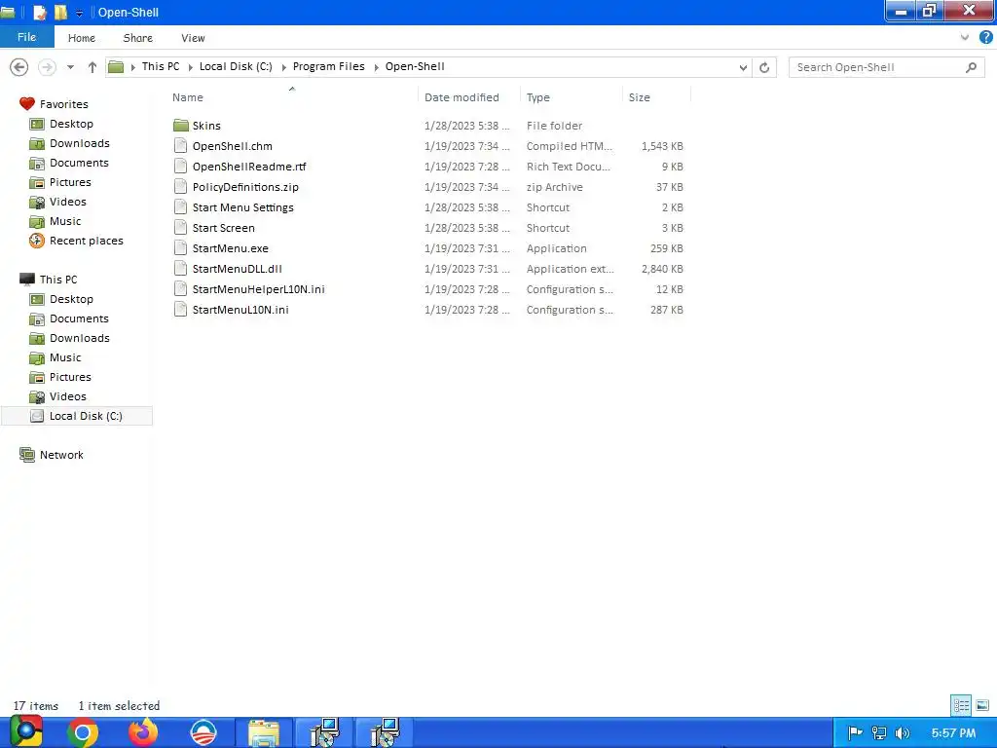Click the Properties icon in quick access toolbar
Viewport: 997px width, 748px height.
coord(40,12)
